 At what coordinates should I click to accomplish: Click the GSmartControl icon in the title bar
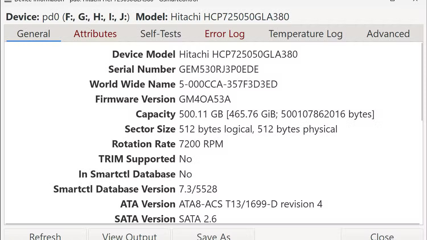[x=8, y=1]
